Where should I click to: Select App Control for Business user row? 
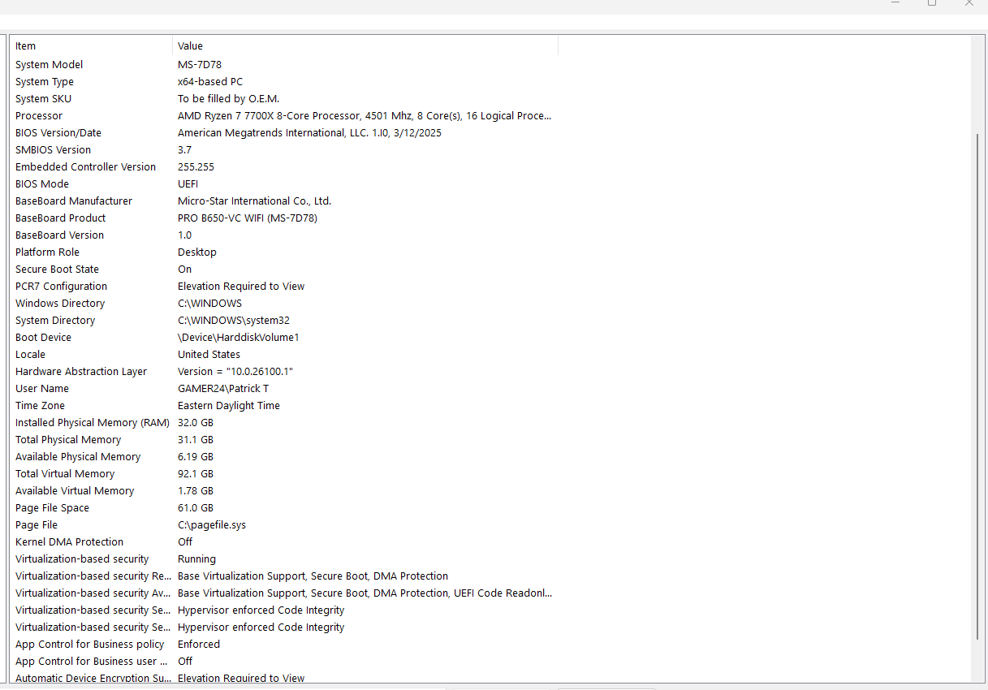click(x=284, y=662)
